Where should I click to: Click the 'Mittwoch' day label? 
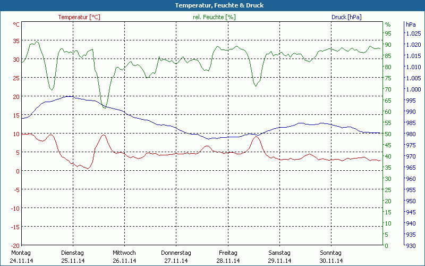[124, 253]
